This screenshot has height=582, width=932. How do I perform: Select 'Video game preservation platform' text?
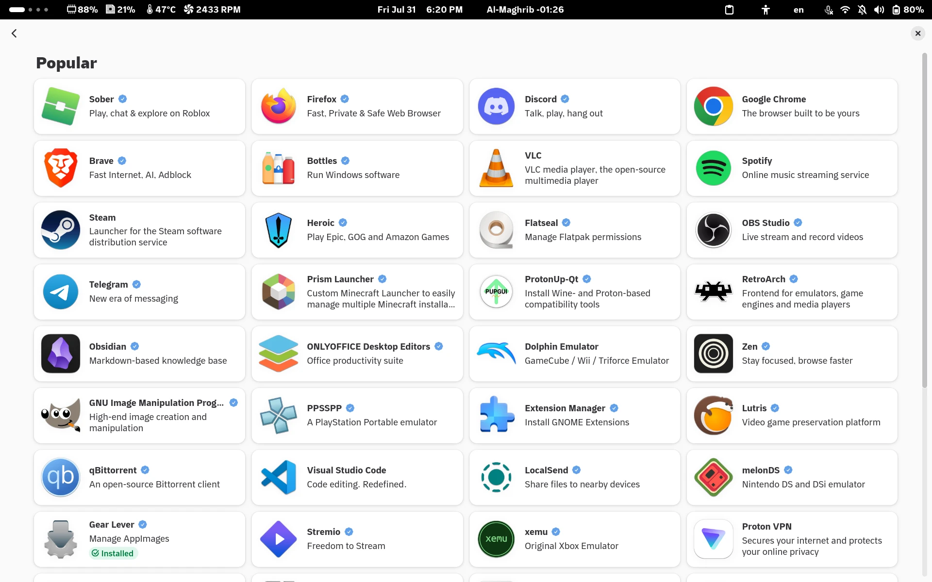[x=811, y=422]
